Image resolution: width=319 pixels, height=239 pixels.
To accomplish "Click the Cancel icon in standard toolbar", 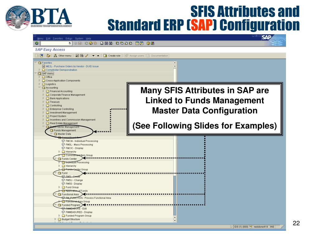I will click(x=95, y=43).
